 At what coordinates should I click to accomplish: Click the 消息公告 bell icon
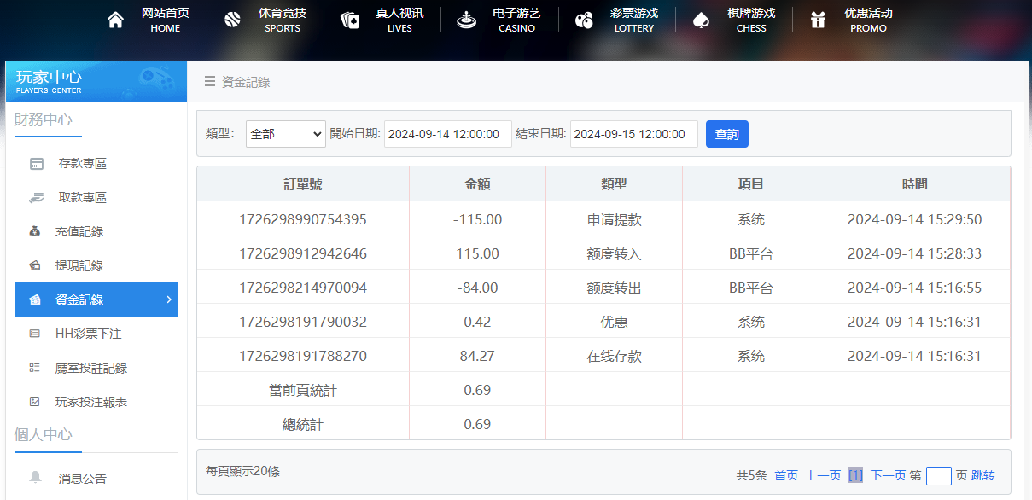[34, 478]
